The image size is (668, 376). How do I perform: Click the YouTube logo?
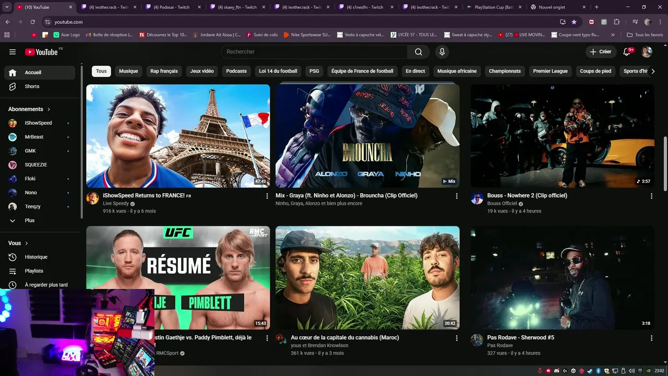tap(41, 52)
